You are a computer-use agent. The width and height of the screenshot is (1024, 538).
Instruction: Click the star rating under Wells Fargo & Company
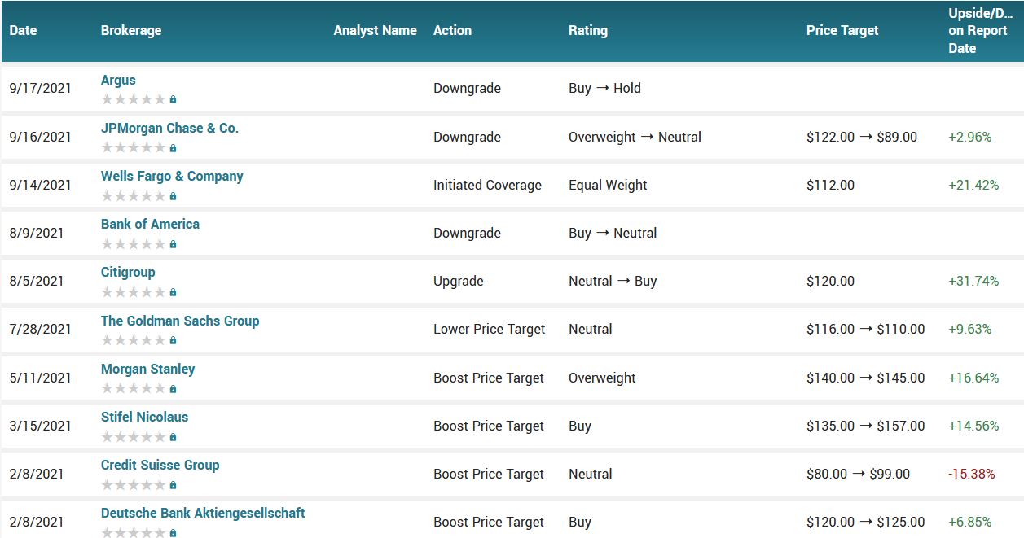pos(133,195)
